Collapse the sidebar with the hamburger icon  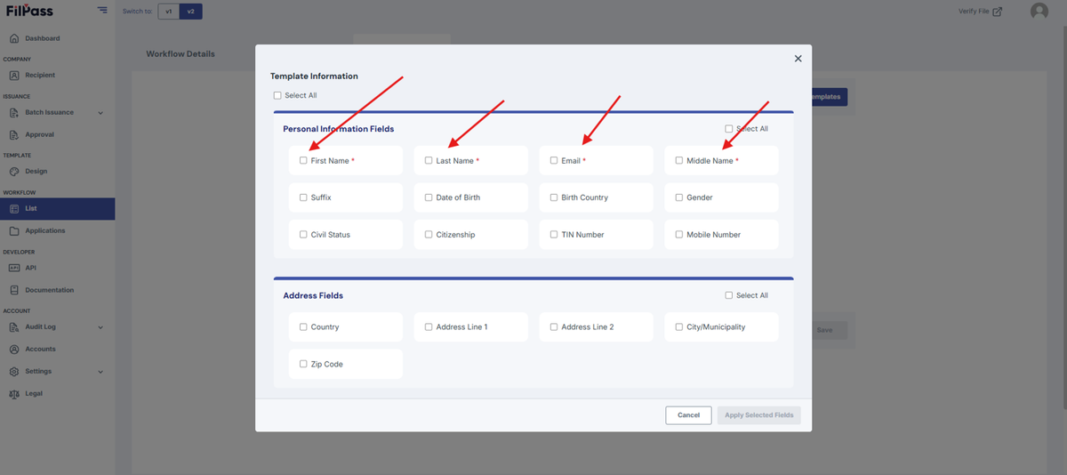(x=102, y=10)
